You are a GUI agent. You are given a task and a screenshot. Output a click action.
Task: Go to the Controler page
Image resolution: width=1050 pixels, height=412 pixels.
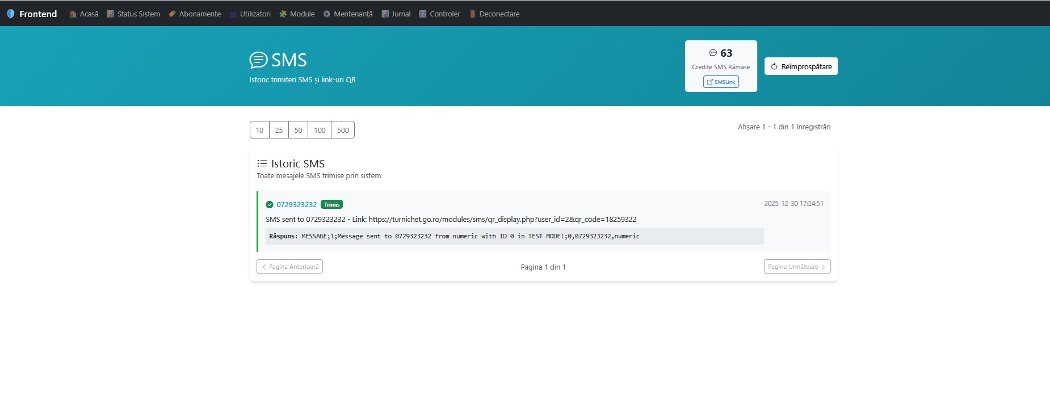pyautogui.click(x=440, y=14)
